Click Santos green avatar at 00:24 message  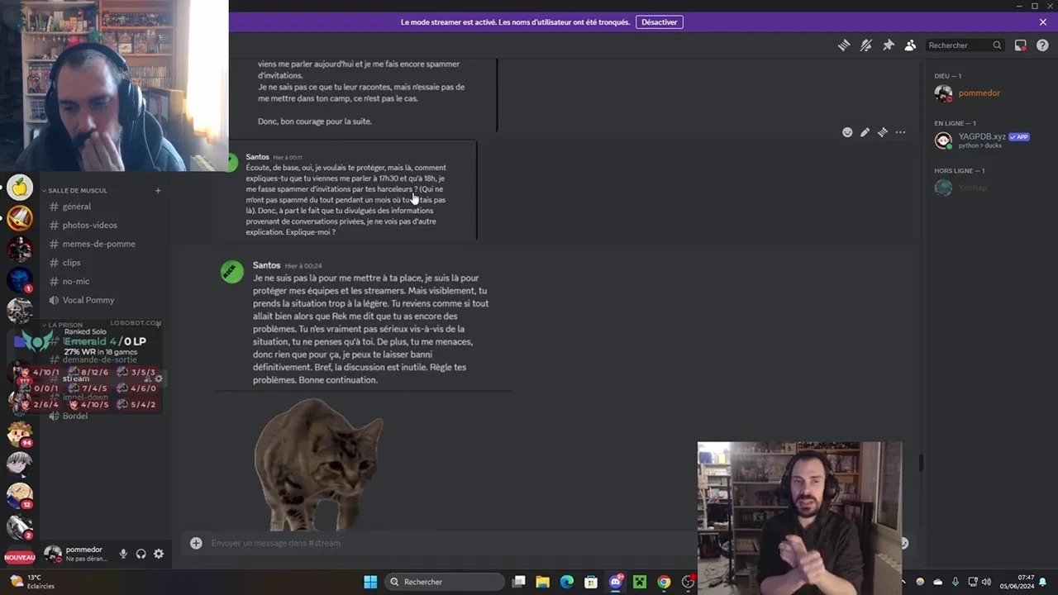(232, 271)
